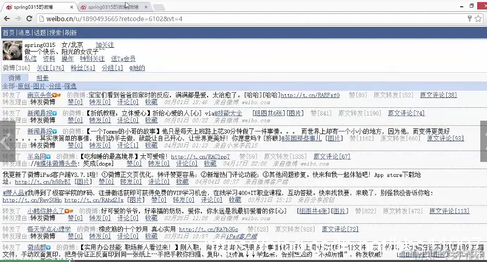Filter posts by 图片
The width and height of the screenshot is (487, 262).
[x=39, y=86]
